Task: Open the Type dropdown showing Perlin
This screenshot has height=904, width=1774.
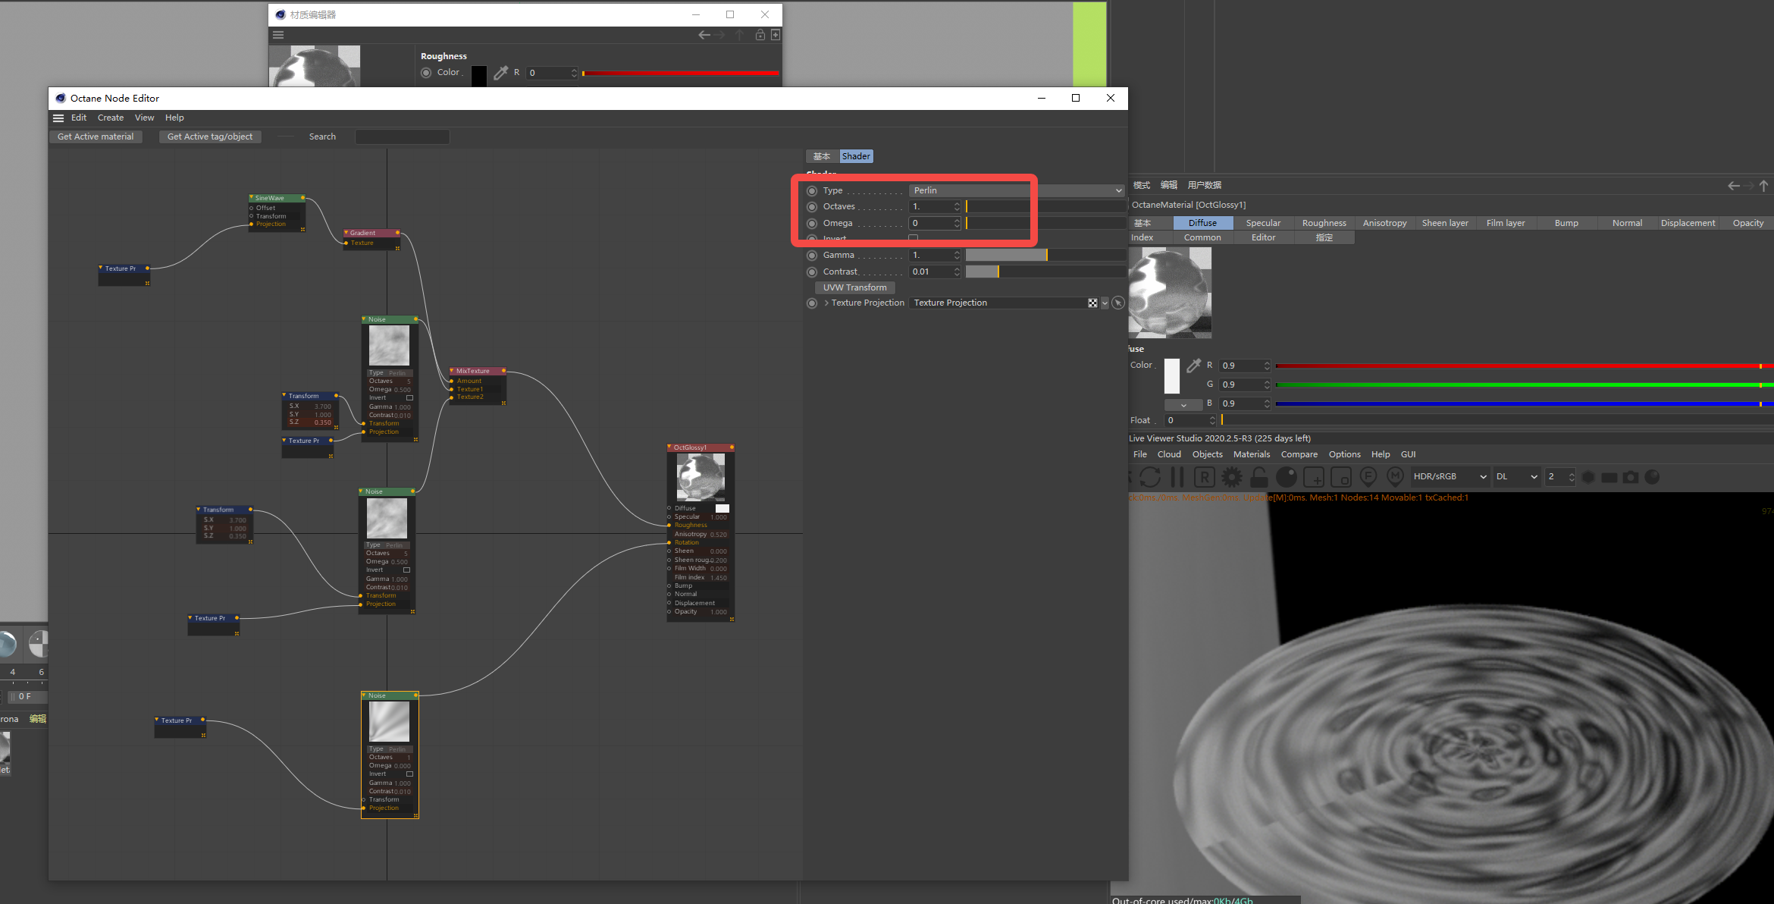Action: point(1016,190)
